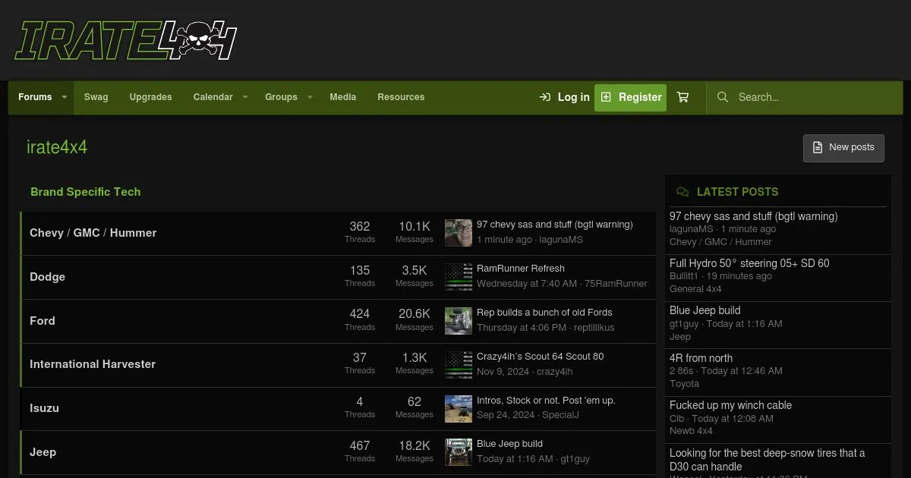911x478 pixels.
Task: Open General 4x4 forum link in sidebar
Action: [x=695, y=289]
